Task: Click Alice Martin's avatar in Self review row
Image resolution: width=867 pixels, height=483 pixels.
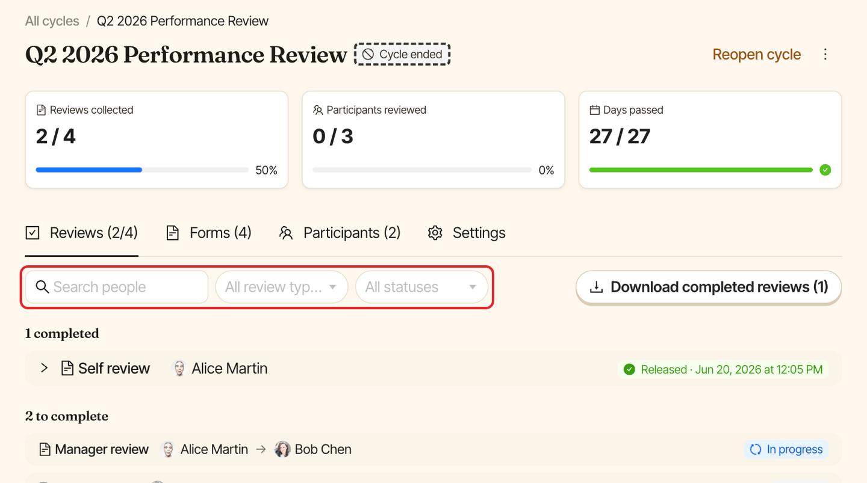Action: click(x=179, y=368)
